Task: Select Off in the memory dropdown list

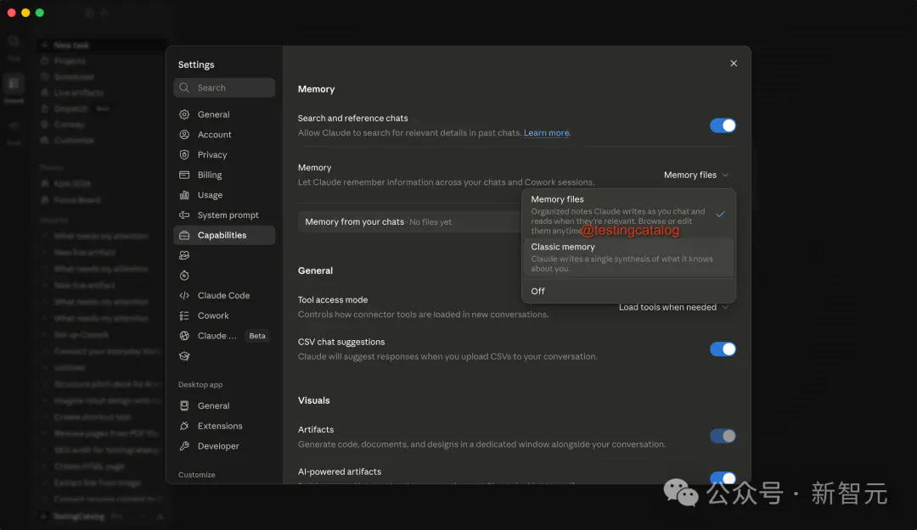Action: click(628, 291)
